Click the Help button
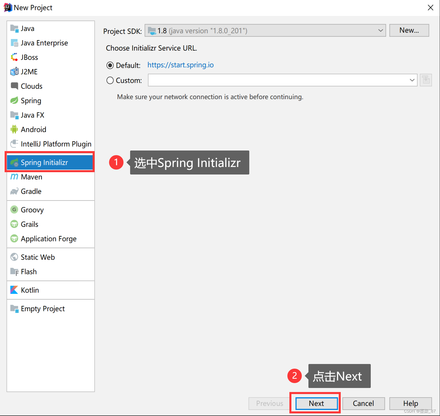This screenshot has height=416, width=440. coord(411,403)
